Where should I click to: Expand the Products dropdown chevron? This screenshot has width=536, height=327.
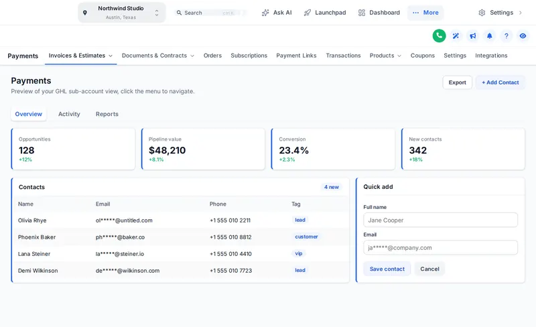399,56
